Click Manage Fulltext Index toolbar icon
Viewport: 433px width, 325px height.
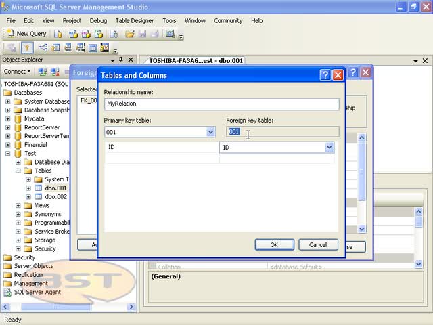(x=68, y=48)
